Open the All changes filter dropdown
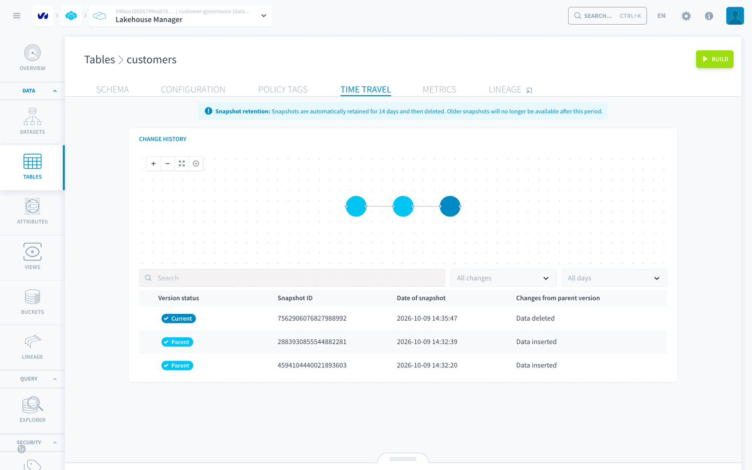Viewport: 752px width, 470px height. pyautogui.click(x=503, y=278)
